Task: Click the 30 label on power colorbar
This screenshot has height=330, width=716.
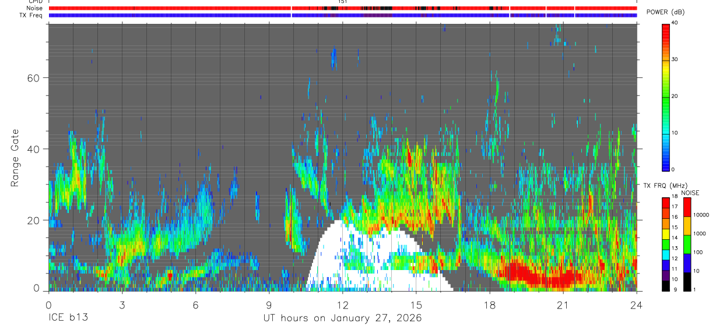Action: (675, 59)
